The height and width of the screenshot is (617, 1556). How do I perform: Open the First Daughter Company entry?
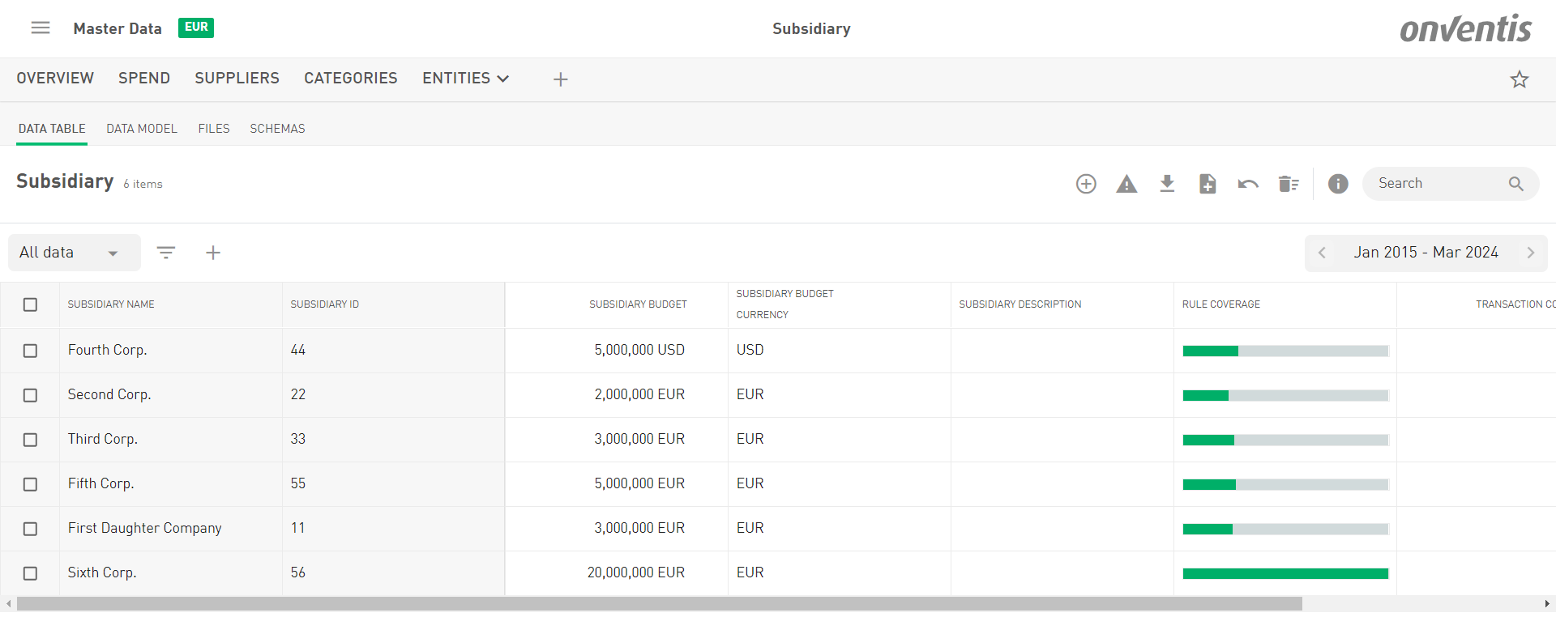tap(144, 528)
